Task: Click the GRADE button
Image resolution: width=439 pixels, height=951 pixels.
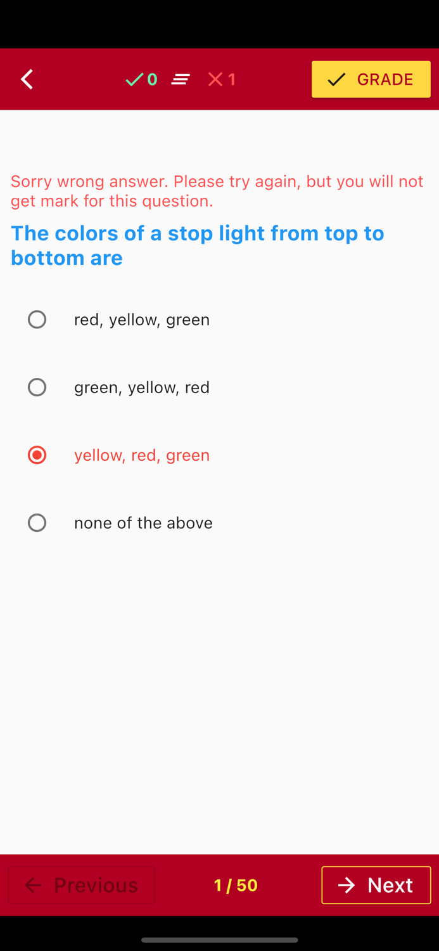Action: (371, 79)
